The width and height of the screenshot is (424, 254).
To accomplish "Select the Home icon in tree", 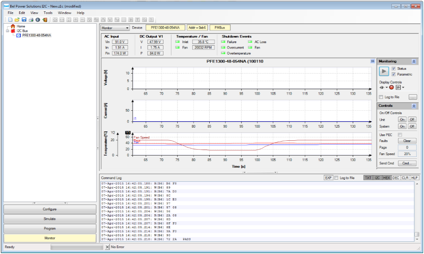I will pos(13,26).
